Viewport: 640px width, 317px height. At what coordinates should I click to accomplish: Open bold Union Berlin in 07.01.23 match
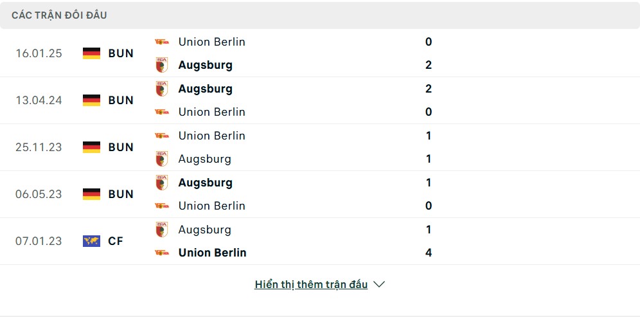[x=212, y=253]
